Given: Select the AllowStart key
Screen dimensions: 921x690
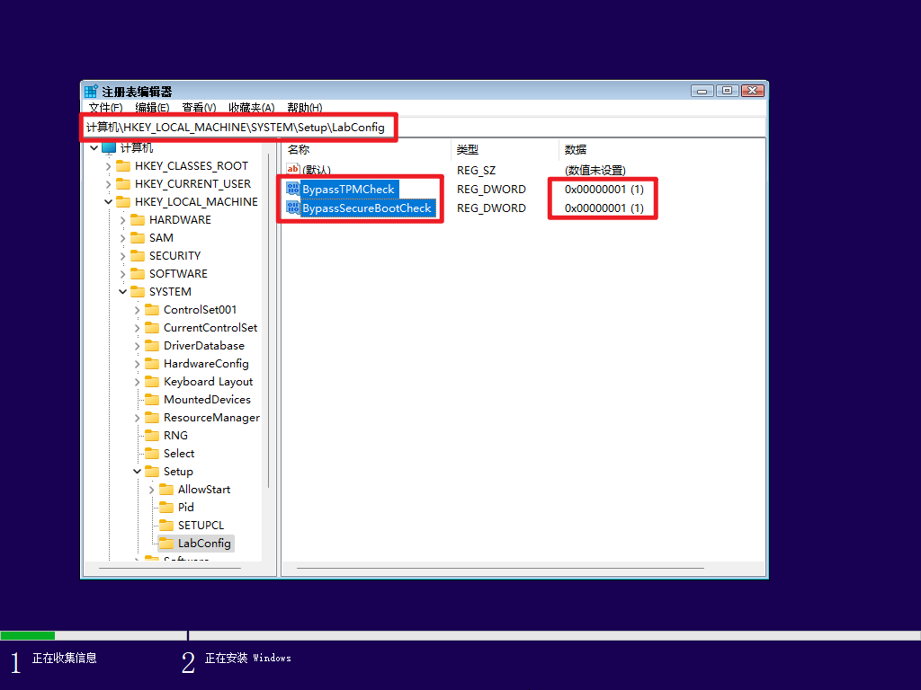Looking at the screenshot, I should click(204, 490).
